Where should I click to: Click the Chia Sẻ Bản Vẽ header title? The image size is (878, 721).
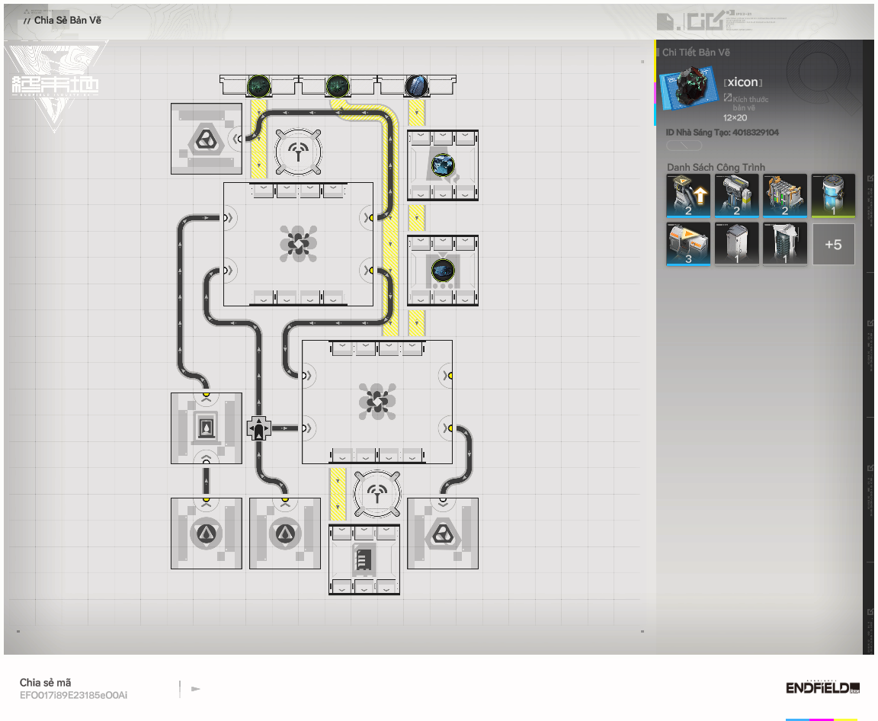[68, 20]
